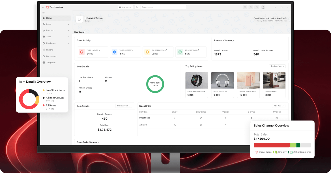Click the To Be Delivered yellow icon
This screenshot has height=173, width=331.
[x=147, y=52]
